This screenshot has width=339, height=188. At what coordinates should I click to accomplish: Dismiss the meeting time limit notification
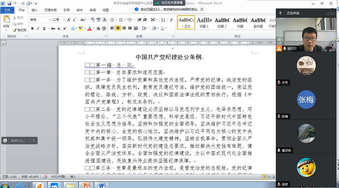point(202,9)
